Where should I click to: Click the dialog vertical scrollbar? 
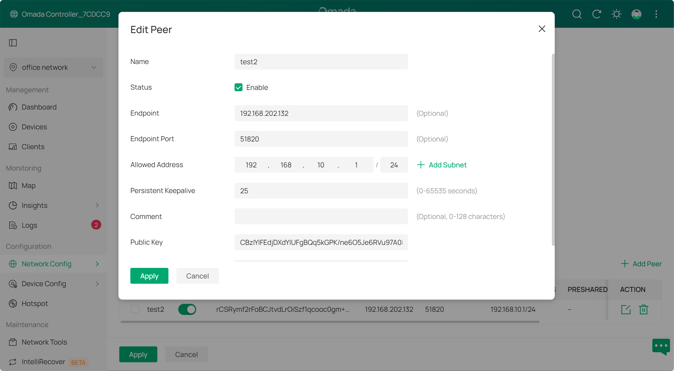coord(553,150)
